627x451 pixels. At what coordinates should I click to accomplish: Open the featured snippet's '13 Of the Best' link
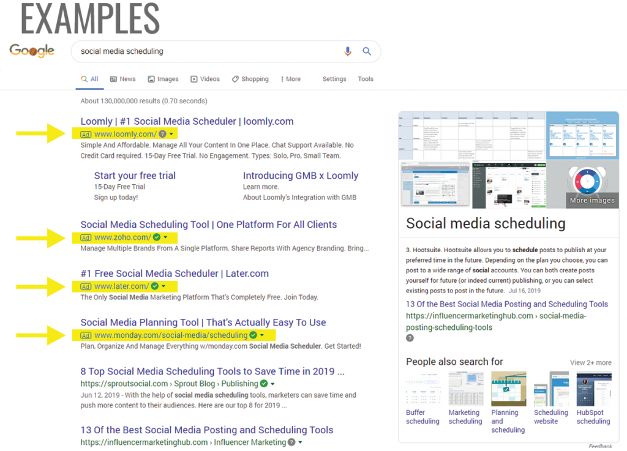[507, 304]
